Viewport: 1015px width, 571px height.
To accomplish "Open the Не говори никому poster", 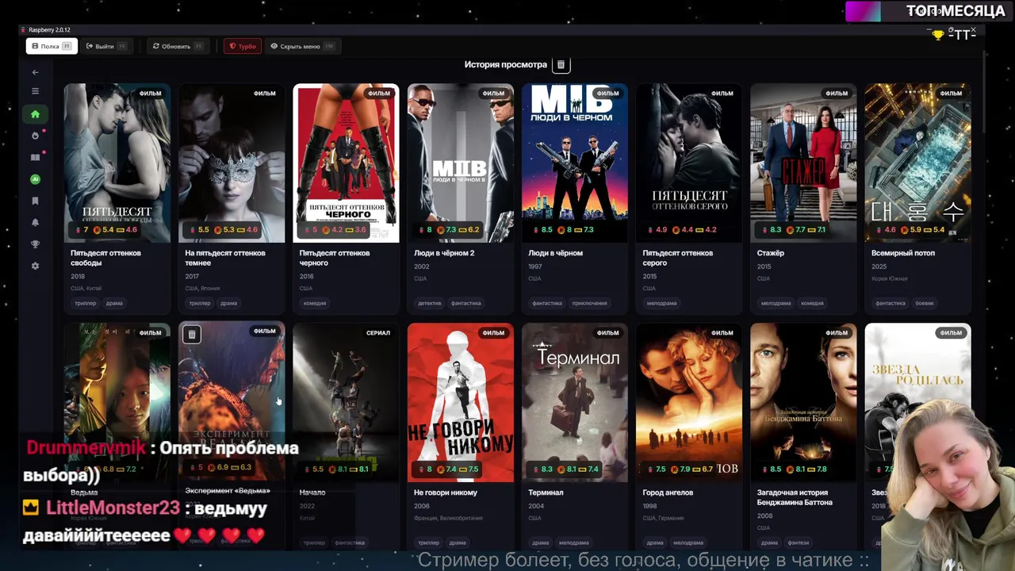I will click(x=460, y=402).
